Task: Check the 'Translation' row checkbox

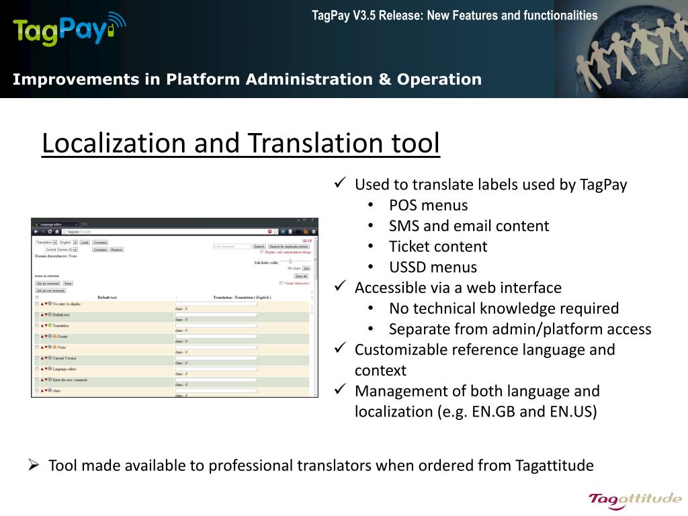Action: pos(37,326)
